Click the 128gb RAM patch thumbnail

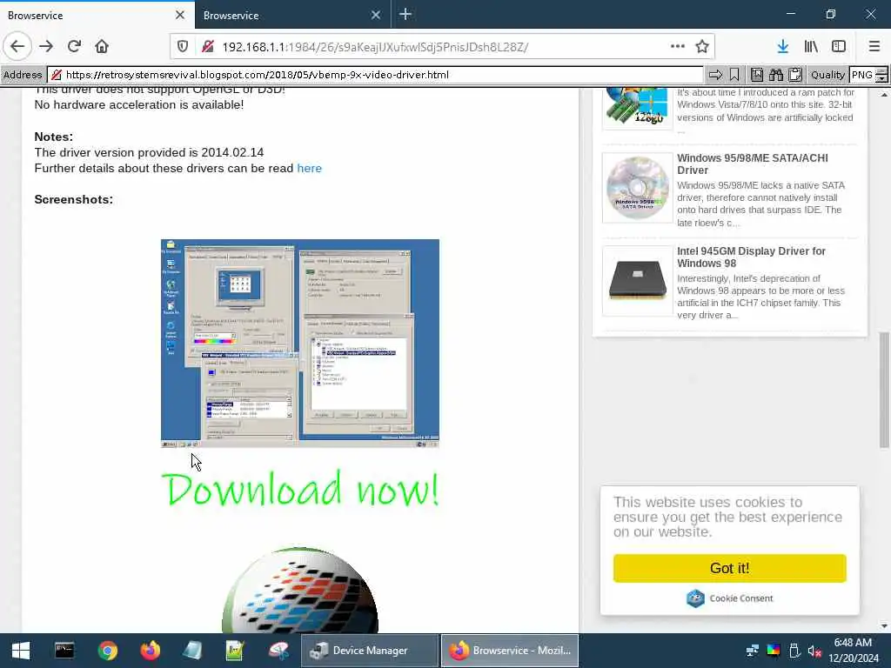(638, 108)
